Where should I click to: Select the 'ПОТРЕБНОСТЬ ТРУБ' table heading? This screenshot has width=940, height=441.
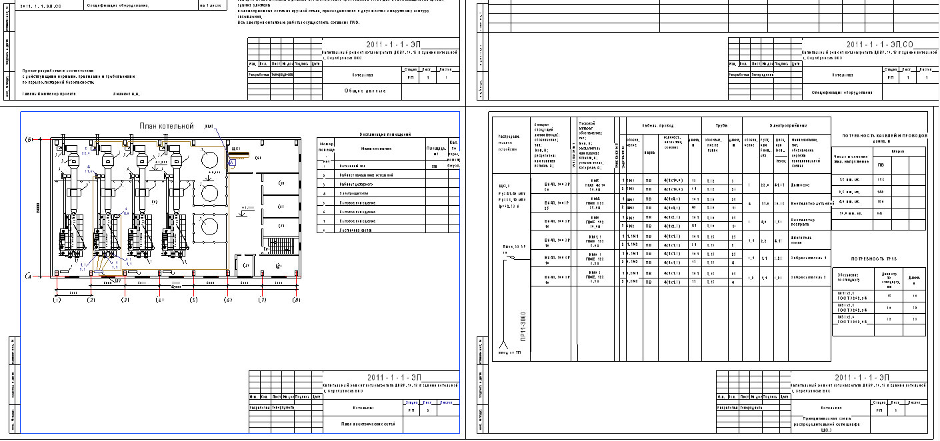pyautogui.click(x=879, y=257)
